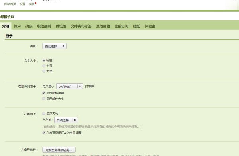Open the 语言 dropdown (自动选择)

(54, 46)
